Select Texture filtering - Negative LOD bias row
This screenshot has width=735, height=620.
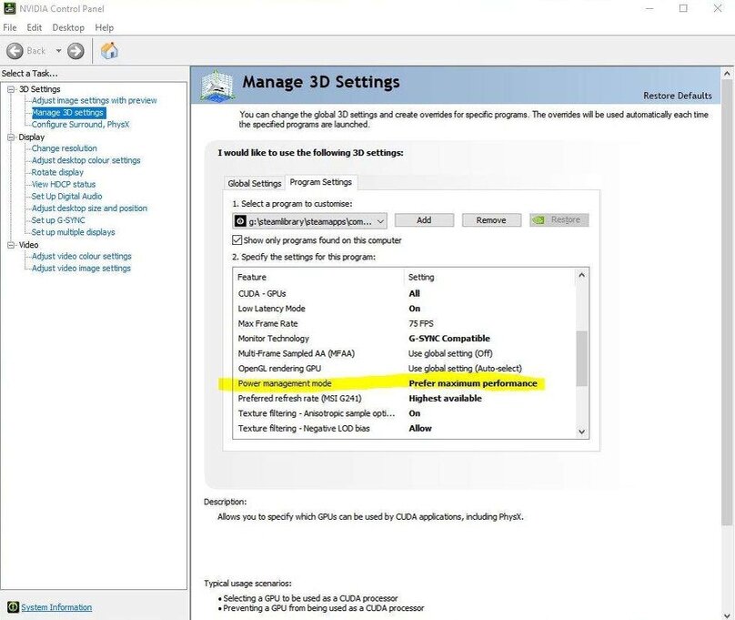[x=405, y=429]
